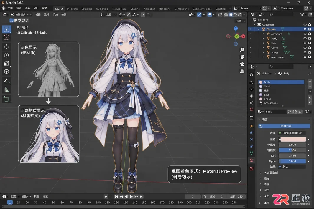Select the Transform tool
Image resolution: width=314 pixels, height=209 pixels.
(6, 72)
